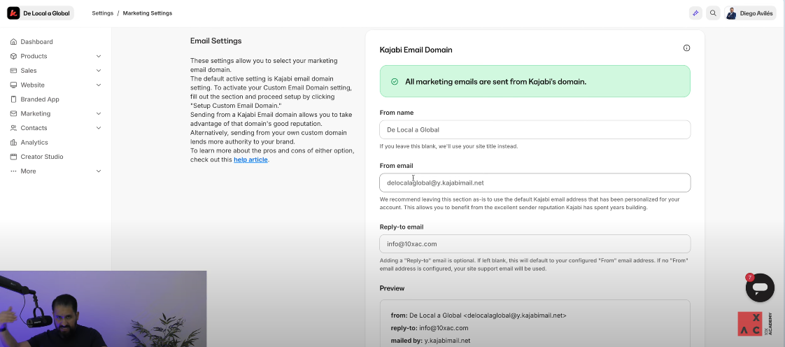Expand the Marketing sidebar chevron
Image resolution: width=785 pixels, height=347 pixels.
99,113
